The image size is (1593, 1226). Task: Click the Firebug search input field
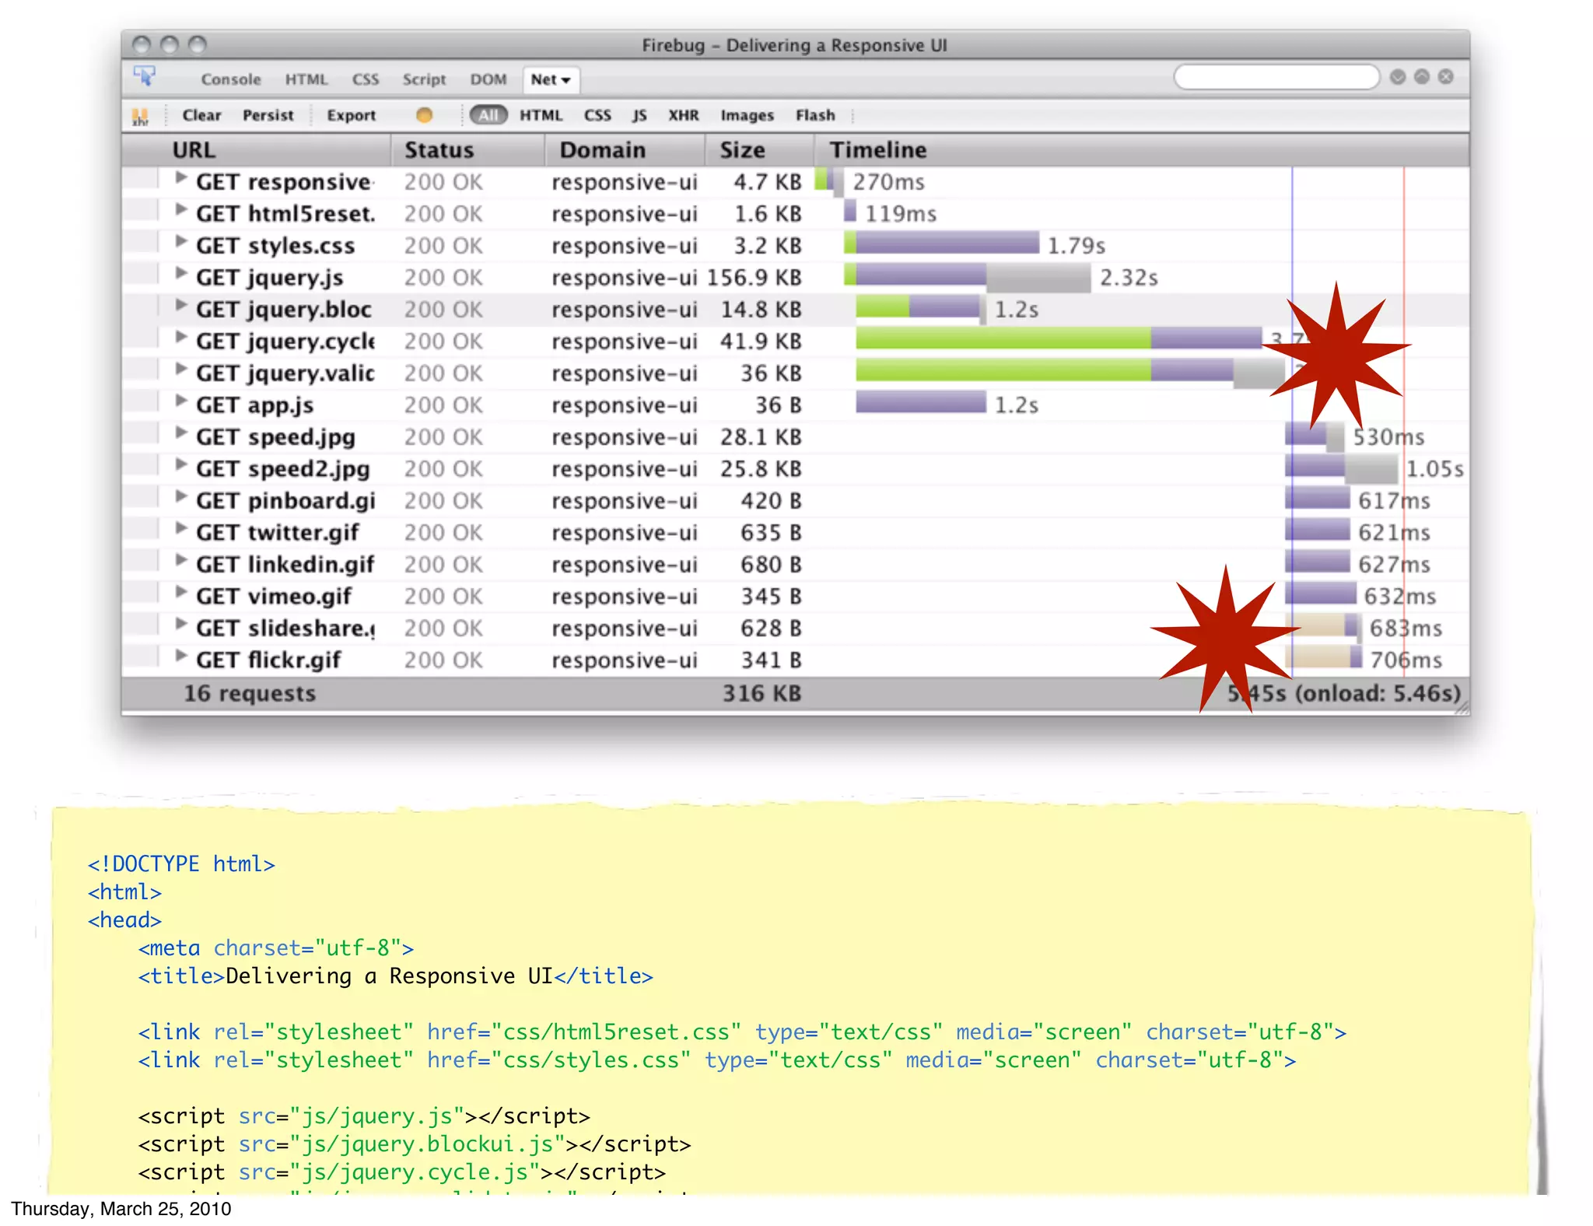(x=1276, y=77)
